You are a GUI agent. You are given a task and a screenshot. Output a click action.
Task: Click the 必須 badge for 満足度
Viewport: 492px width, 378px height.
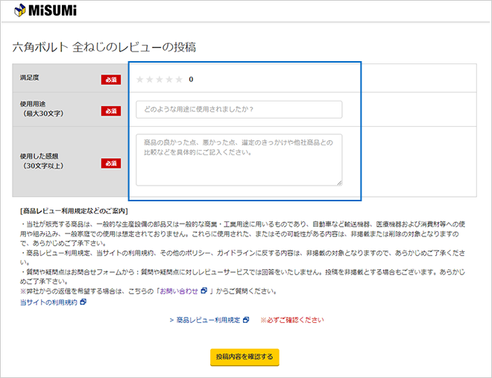click(110, 80)
